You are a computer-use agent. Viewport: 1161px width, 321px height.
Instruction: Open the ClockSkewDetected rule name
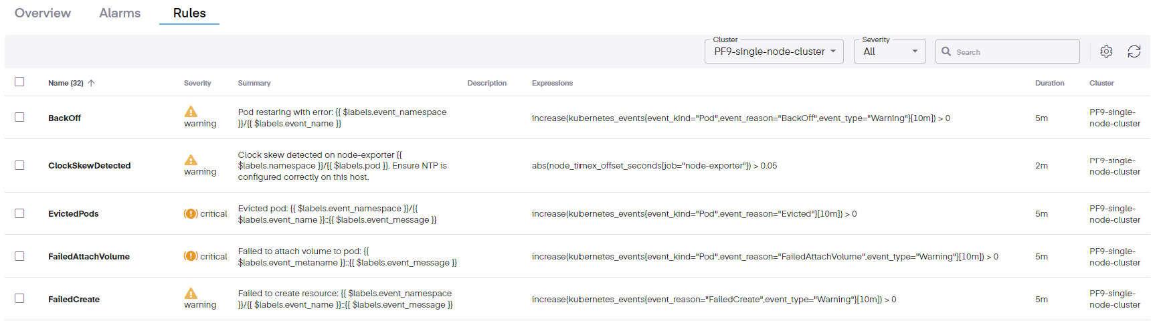[89, 166]
